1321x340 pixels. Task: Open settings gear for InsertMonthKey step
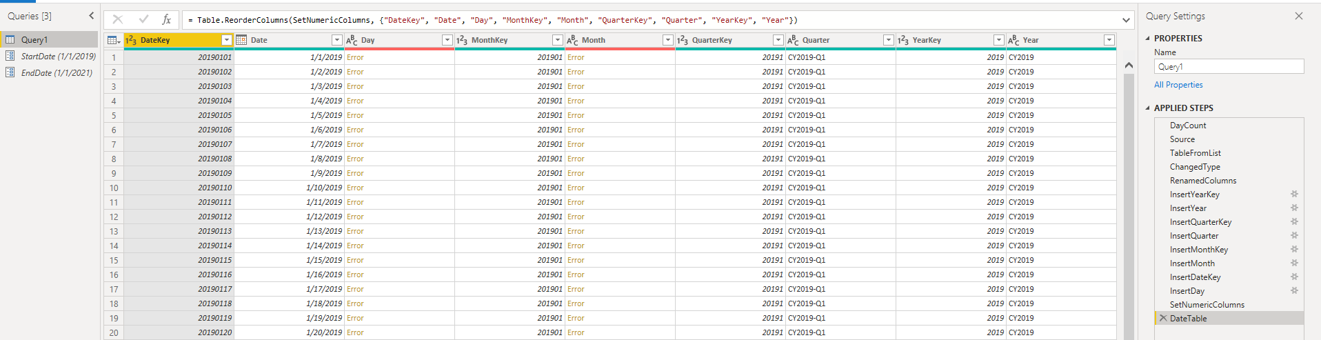click(x=1294, y=250)
